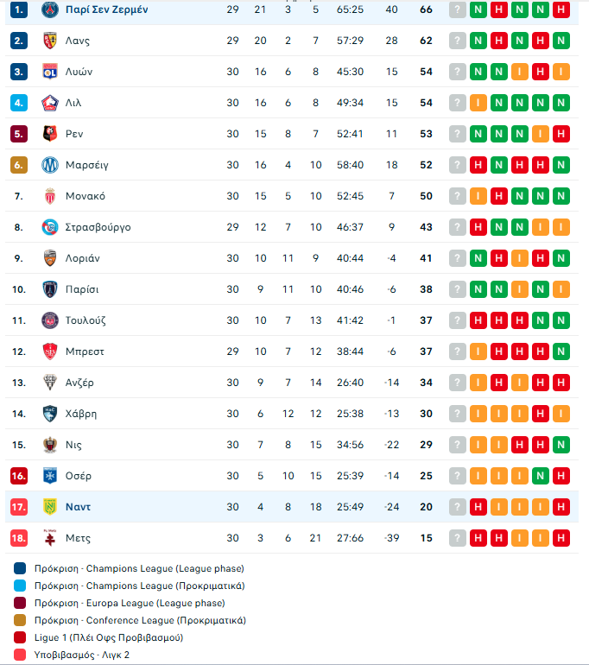Open the Strasbourg team logo

point(49,227)
